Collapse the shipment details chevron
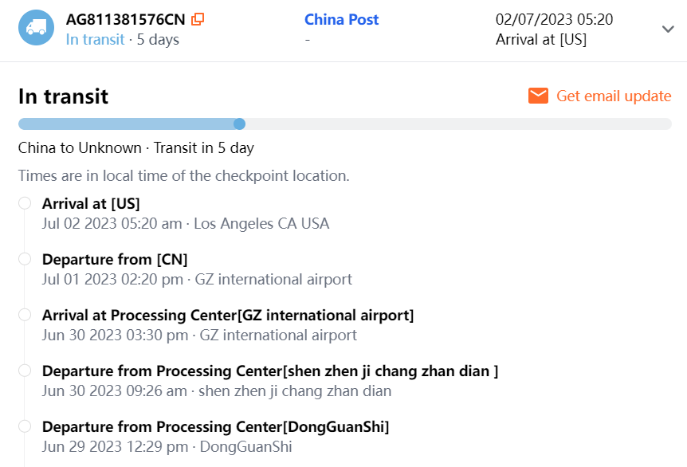Viewport: 687px width, 467px height. (x=668, y=29)
